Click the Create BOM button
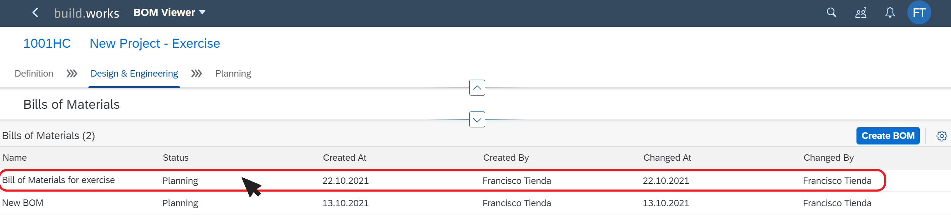The image size is (951, 215). 888,136
